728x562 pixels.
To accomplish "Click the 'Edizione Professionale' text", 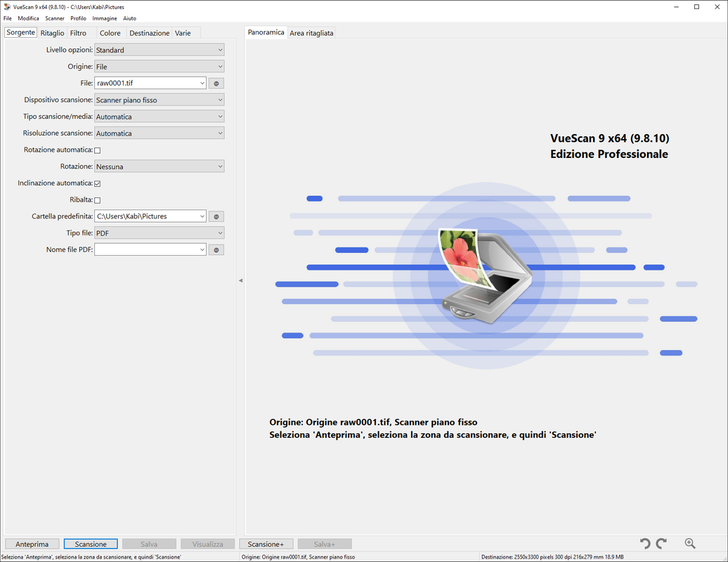I will 609,154.
